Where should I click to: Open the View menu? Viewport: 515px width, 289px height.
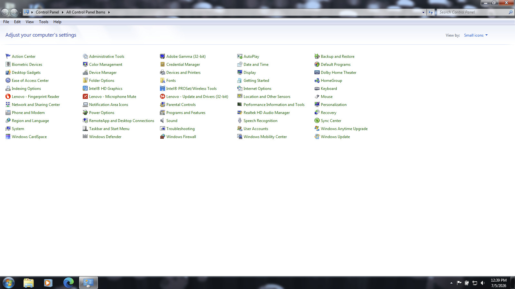[x=30, y=22]
